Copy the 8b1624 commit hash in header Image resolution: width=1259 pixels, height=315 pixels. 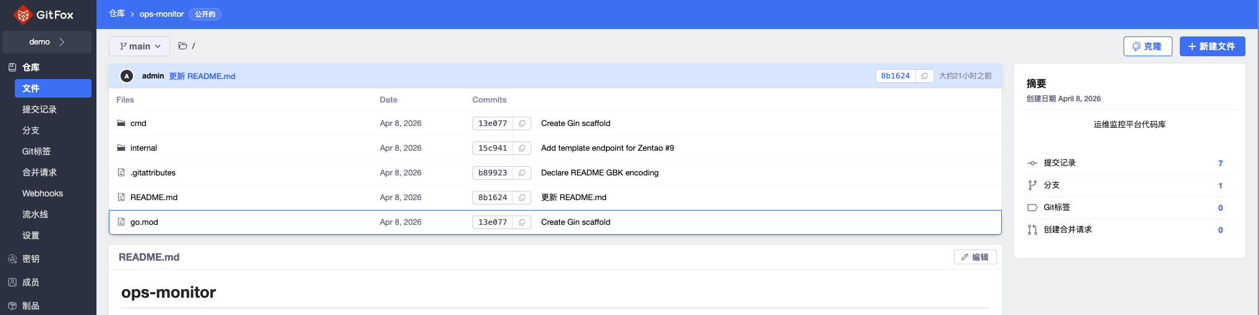924,76
